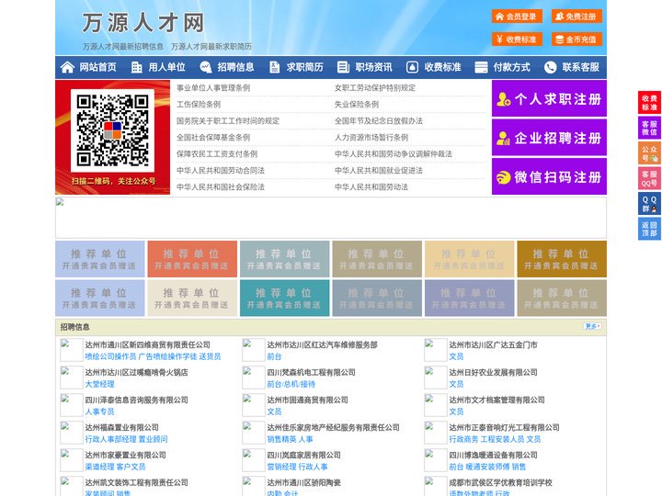
Task: Open the 网站首页 navigation item
Action: (x=98, y=67)
